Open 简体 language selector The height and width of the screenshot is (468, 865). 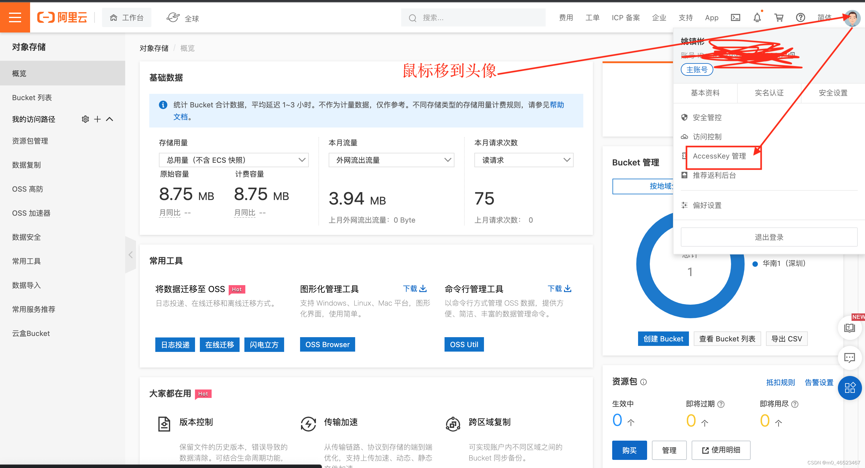click(824, 17)
